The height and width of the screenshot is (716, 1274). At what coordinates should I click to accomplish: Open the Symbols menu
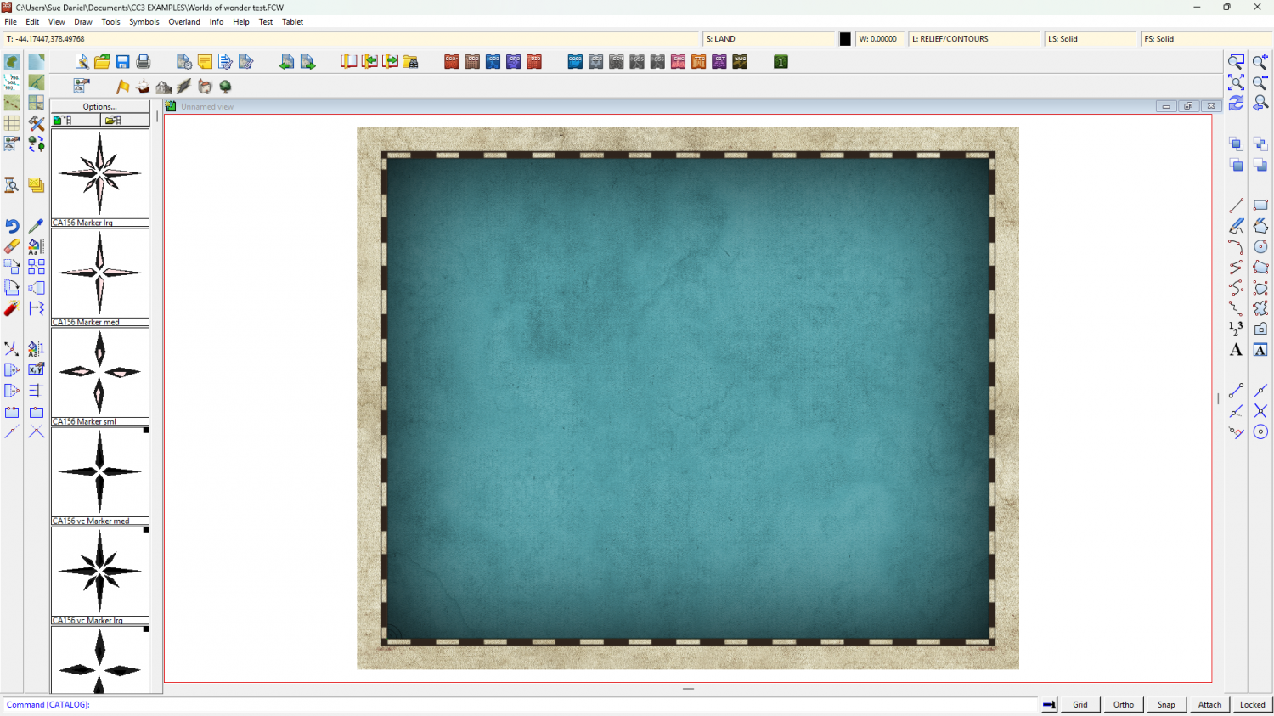click(144, 22)
